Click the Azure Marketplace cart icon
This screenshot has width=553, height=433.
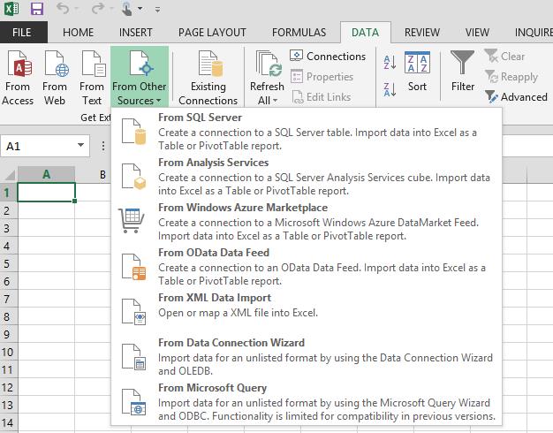click(132, 221)
